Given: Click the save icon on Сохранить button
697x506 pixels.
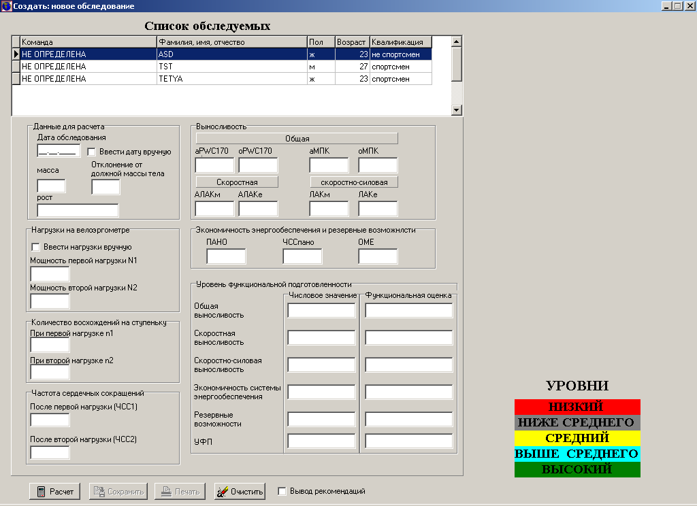Looking at the screenshot, I should (99, 491).
